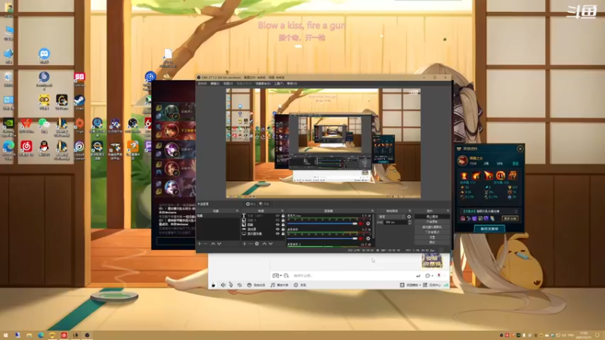Toggle lock on the display capture source

(283, 233)
